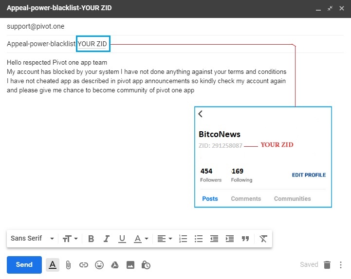Toggle the formatting options button

[x=53, y=265]
